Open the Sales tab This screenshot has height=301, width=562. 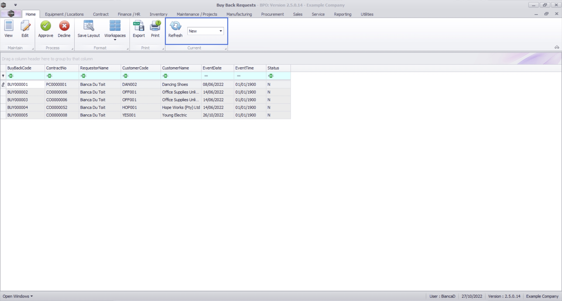[x=298, y=14]
